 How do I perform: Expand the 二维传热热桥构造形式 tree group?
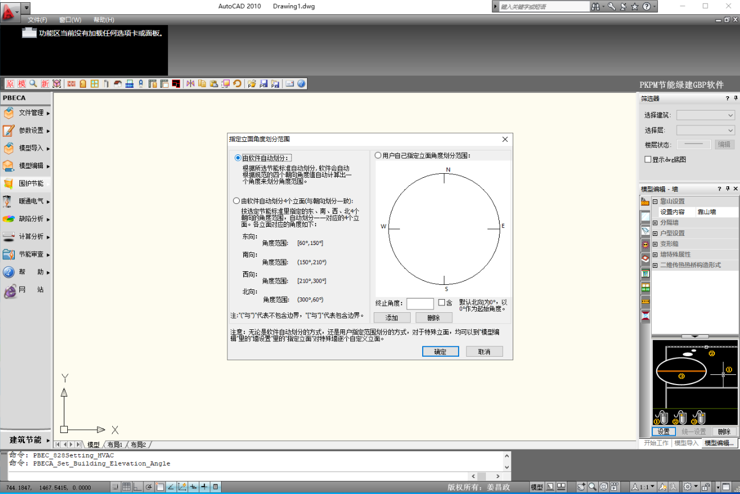click(x=655, y=265)
